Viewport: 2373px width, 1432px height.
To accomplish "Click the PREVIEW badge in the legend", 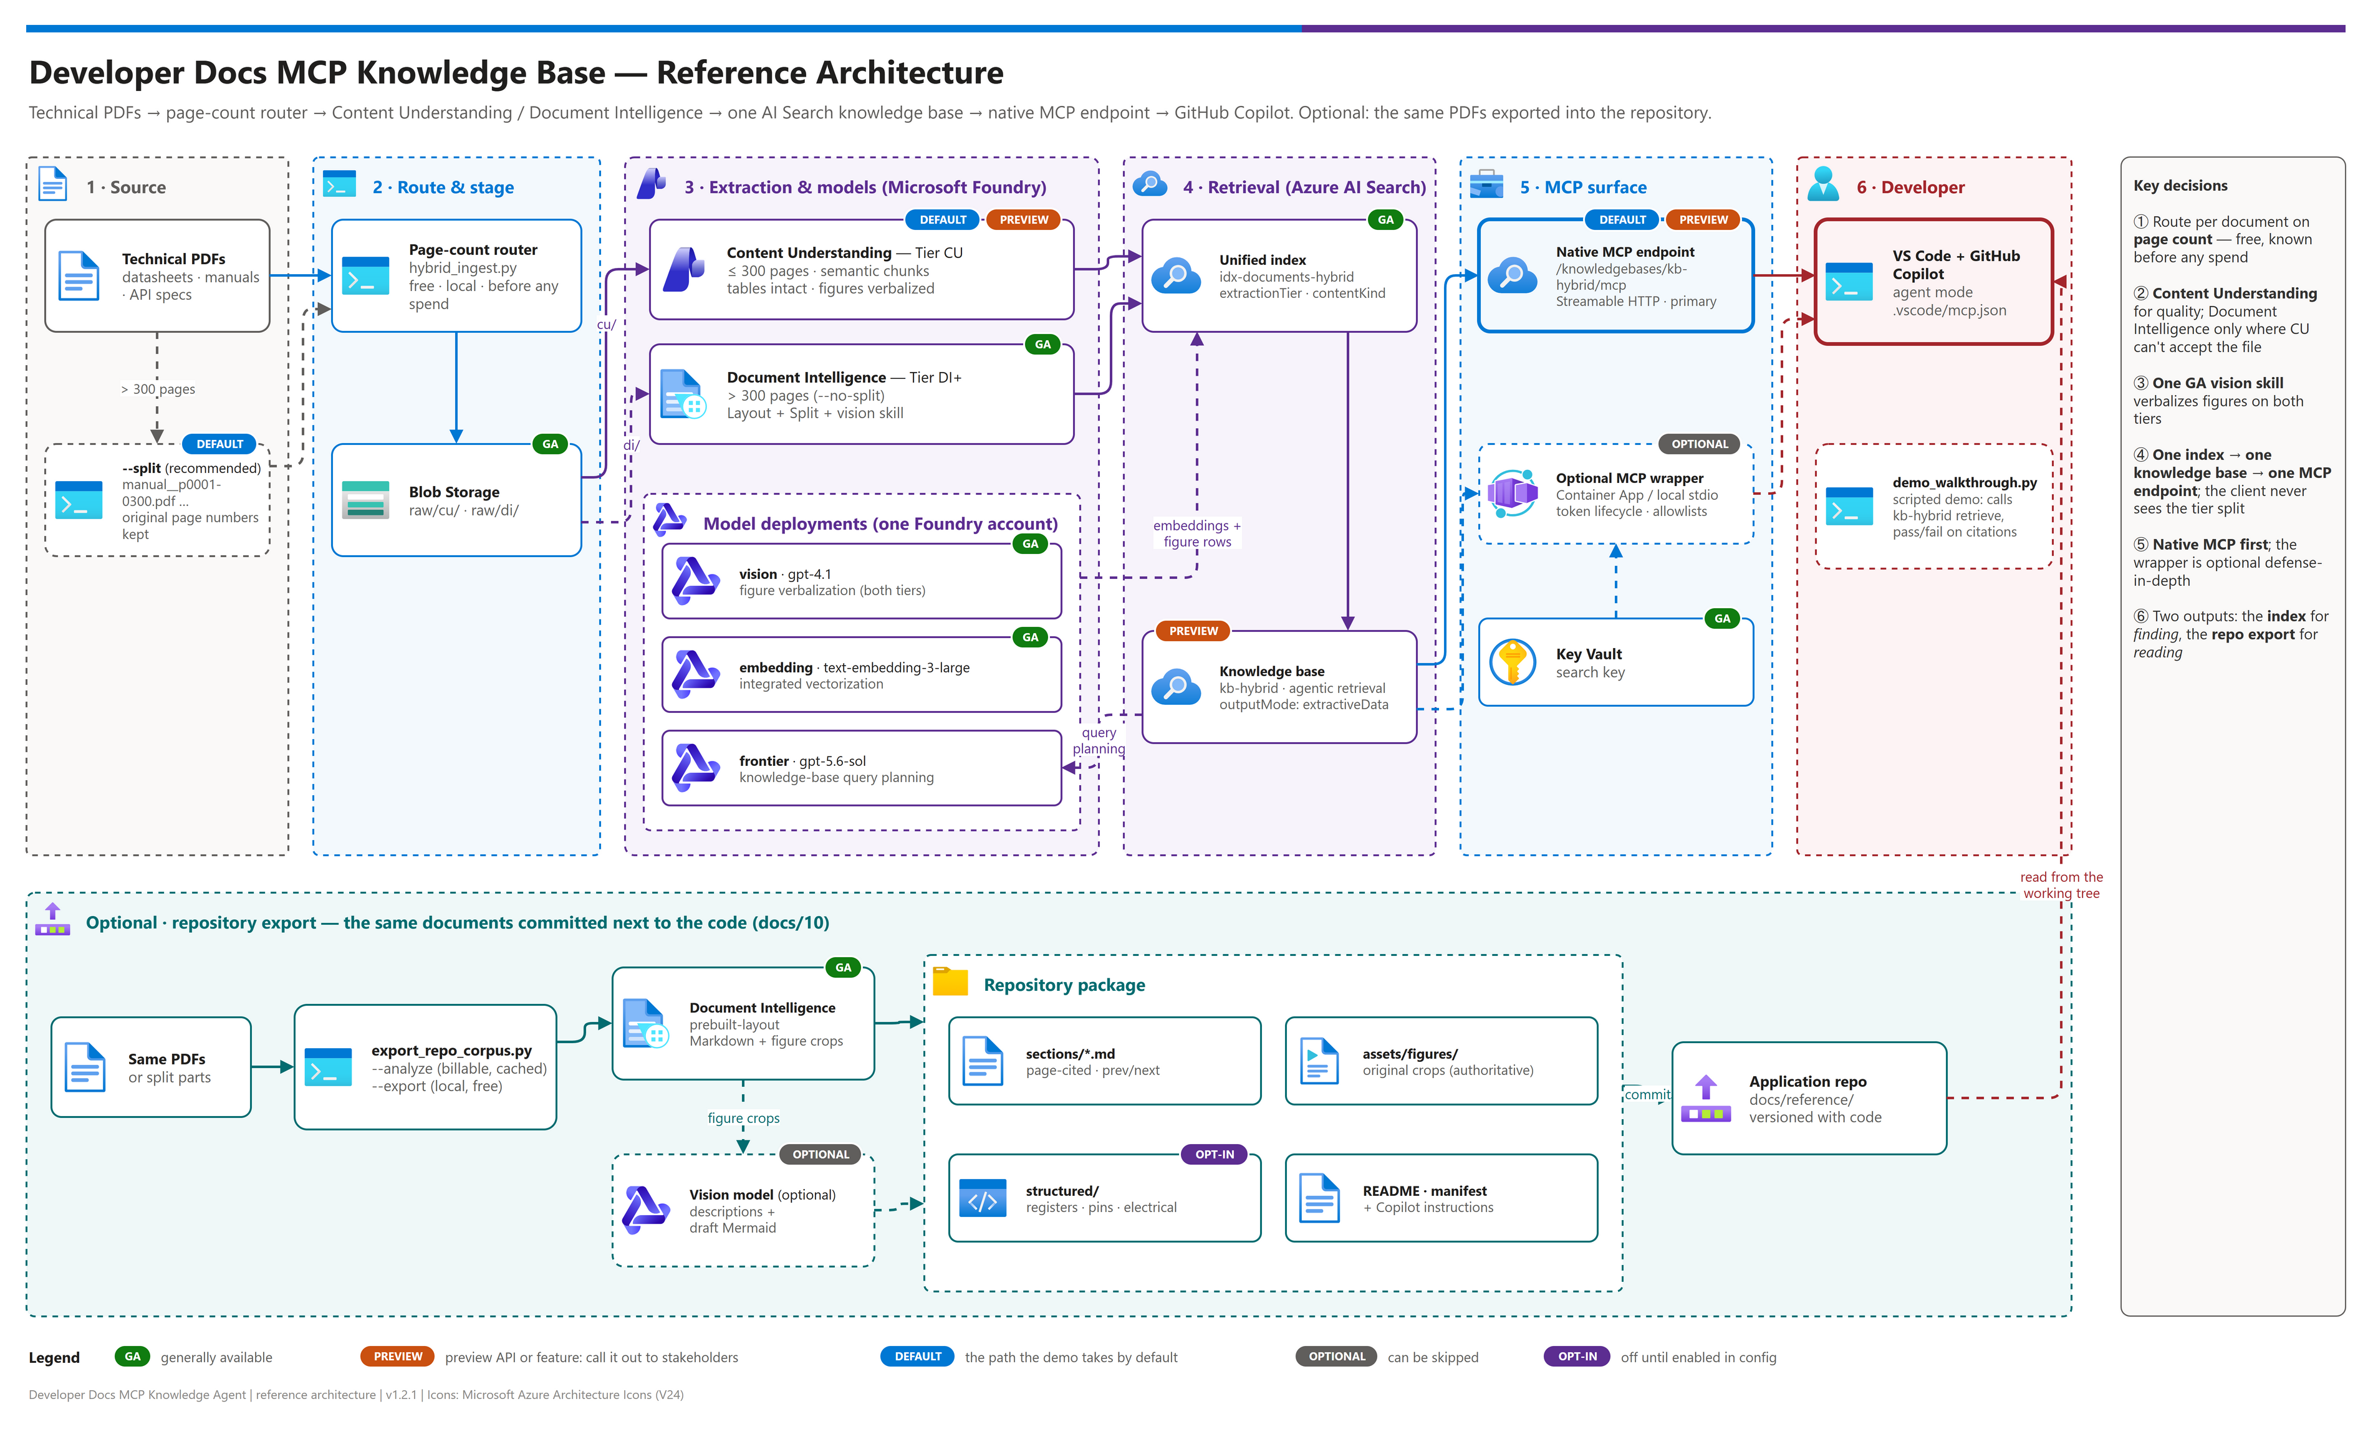I will point(398,1356).
